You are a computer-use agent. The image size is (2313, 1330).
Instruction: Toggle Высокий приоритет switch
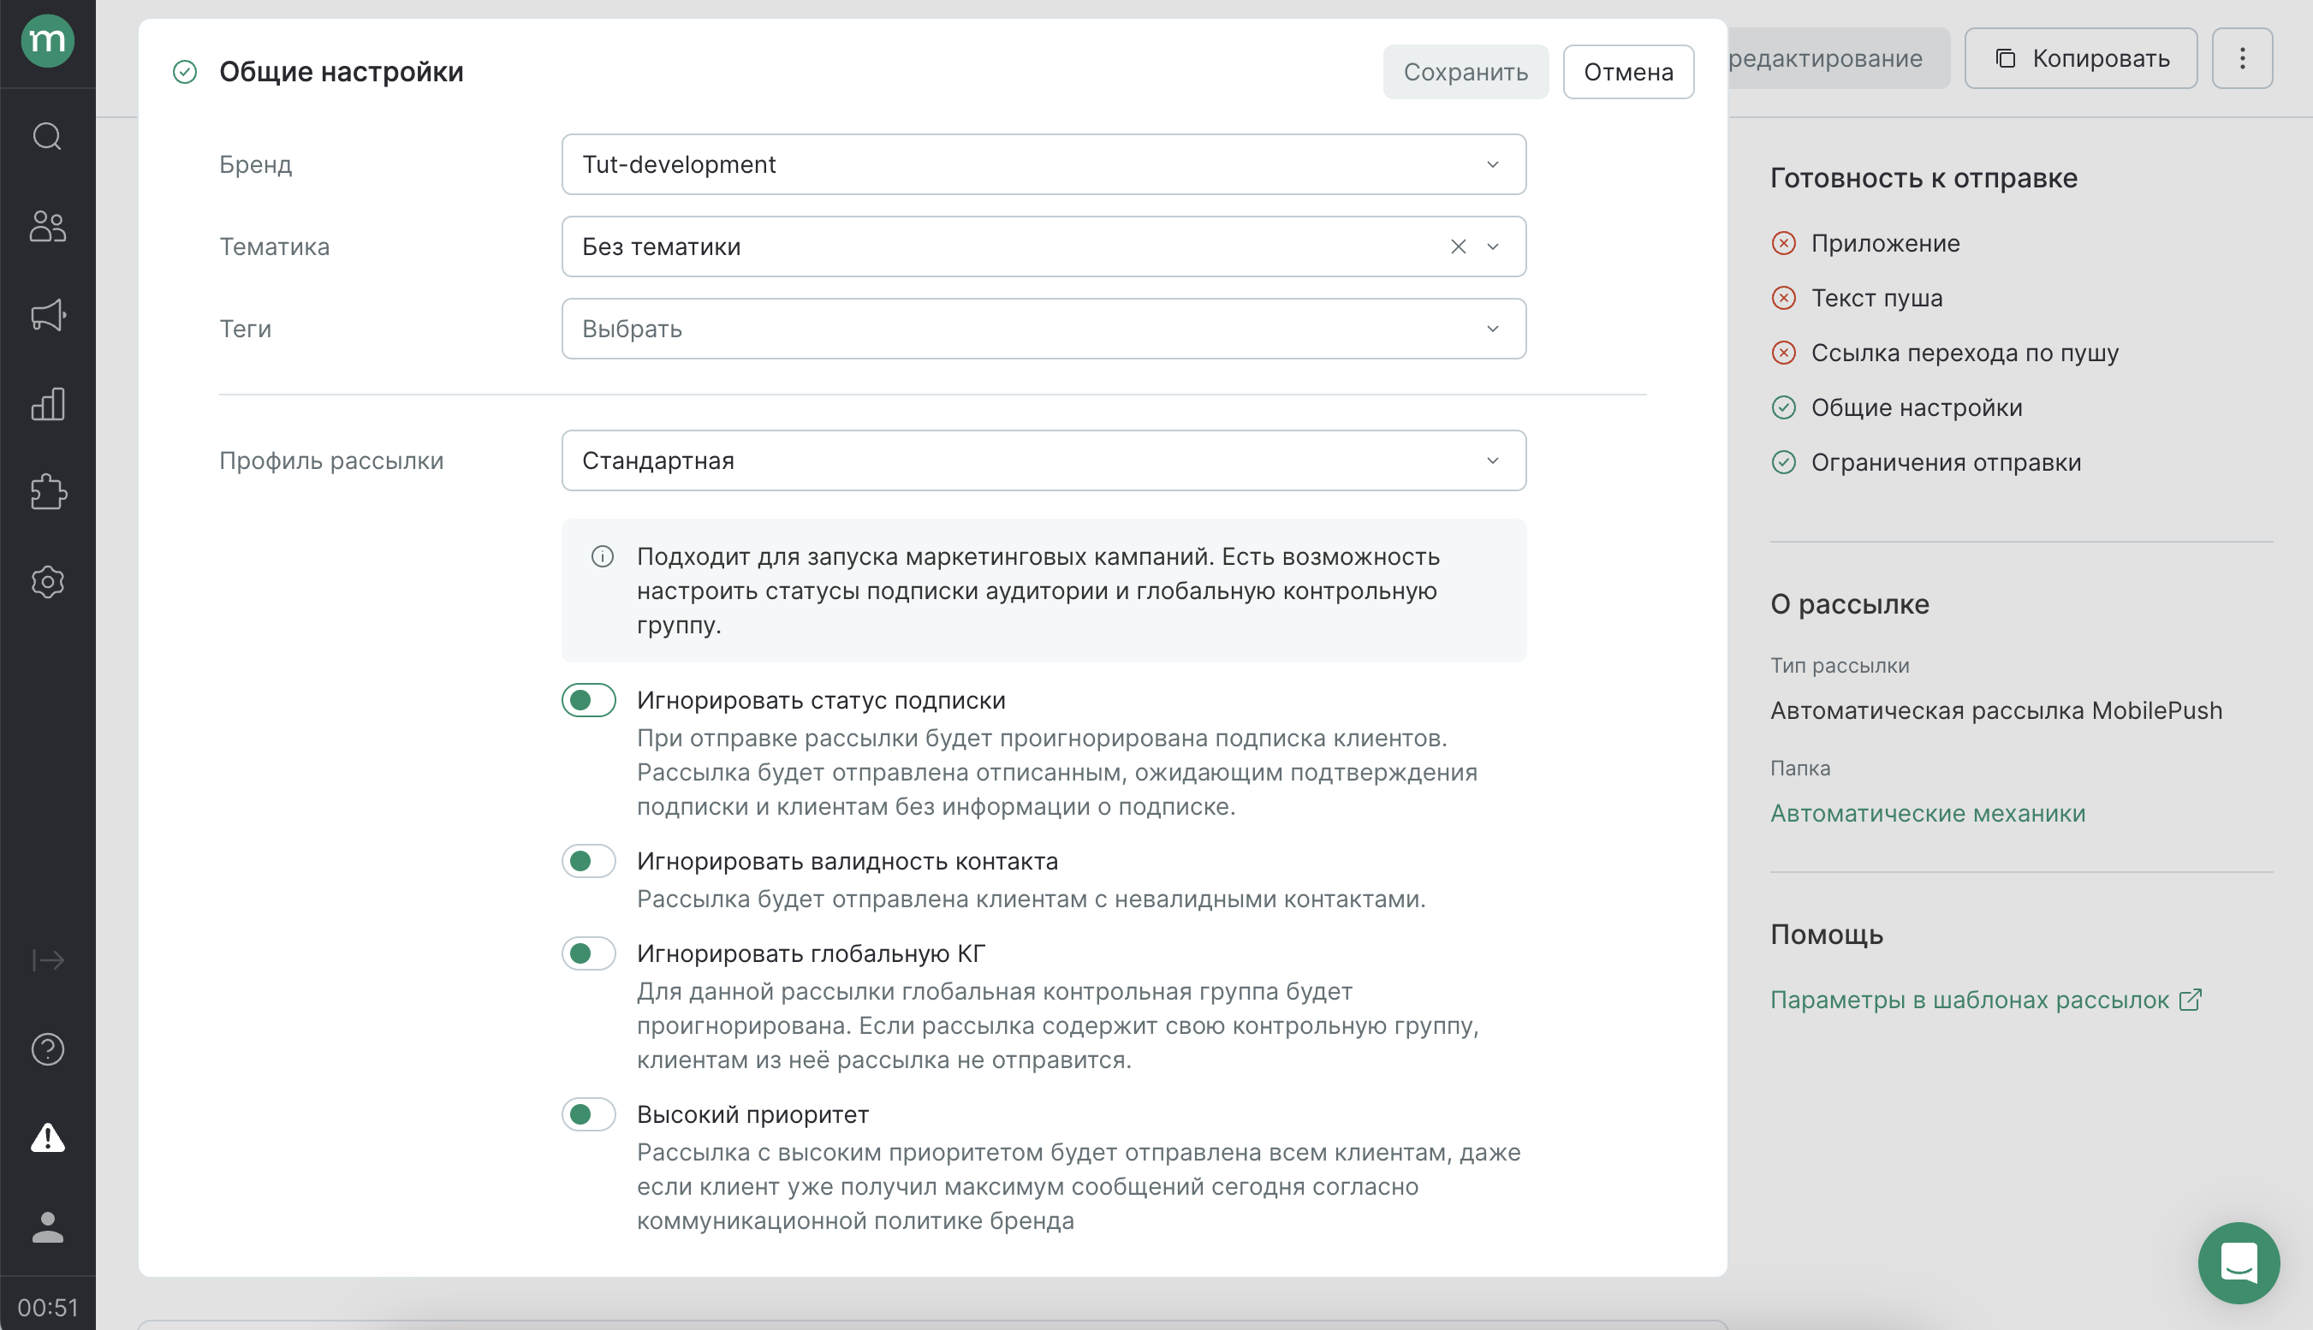click(x=588, y=1114)
